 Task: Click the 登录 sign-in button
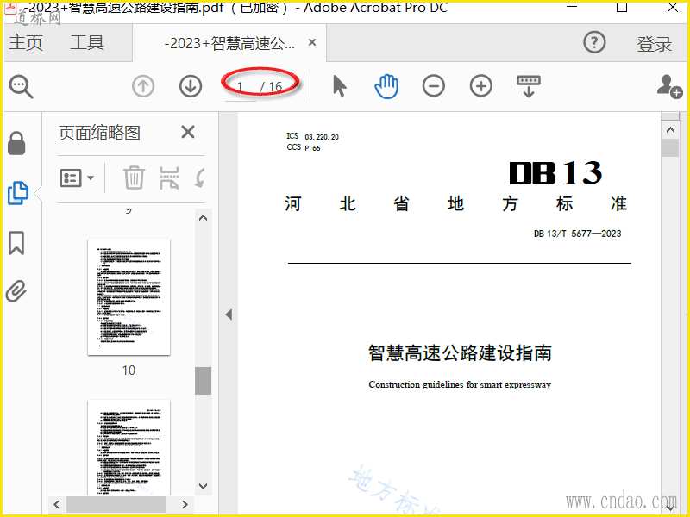(655, 44)
